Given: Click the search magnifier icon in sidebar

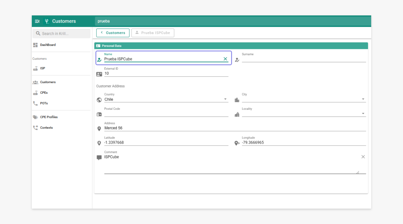Looking at the screenshot, I should click(x=38, y=34).
